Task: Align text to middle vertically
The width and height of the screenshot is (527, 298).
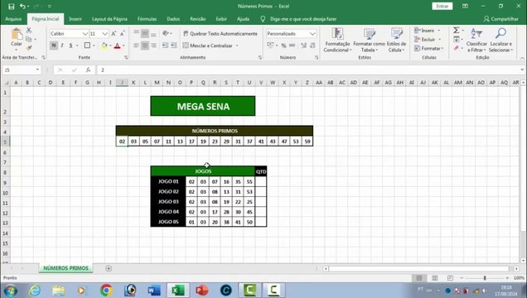Action: pyautogui.click(x=145, y=34)
